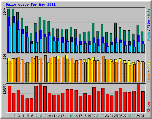Select the red KBytes bar for day 17
The height and width of the screenshot is (119, 152).
click(80, 104)
